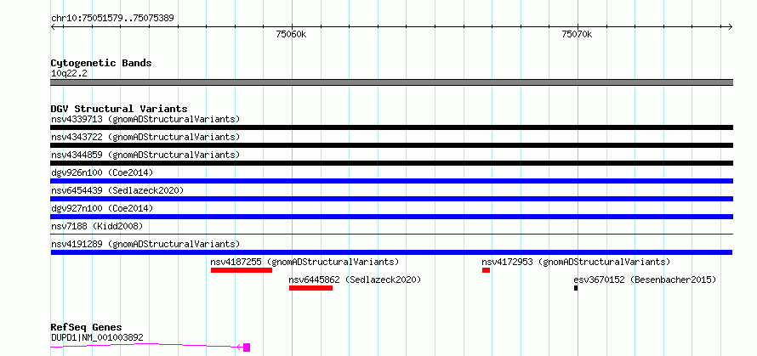Click the Cytogenetic Bands track title
This screenshot has height=356, width=757.
[x=101, y=63]
